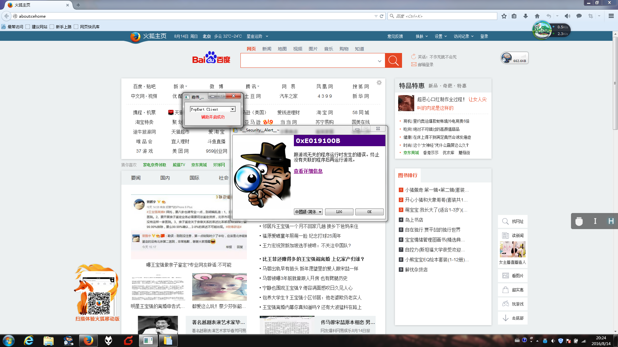Open the chat bubble icon in toolbar
This screenshot has width=618, height=347.
(579, 16)
